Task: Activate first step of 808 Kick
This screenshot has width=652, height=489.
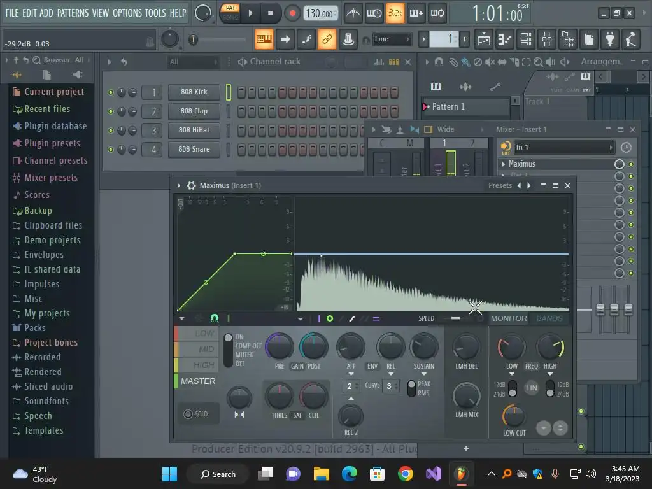Action: pyautogui.click(x=241, y=92)
